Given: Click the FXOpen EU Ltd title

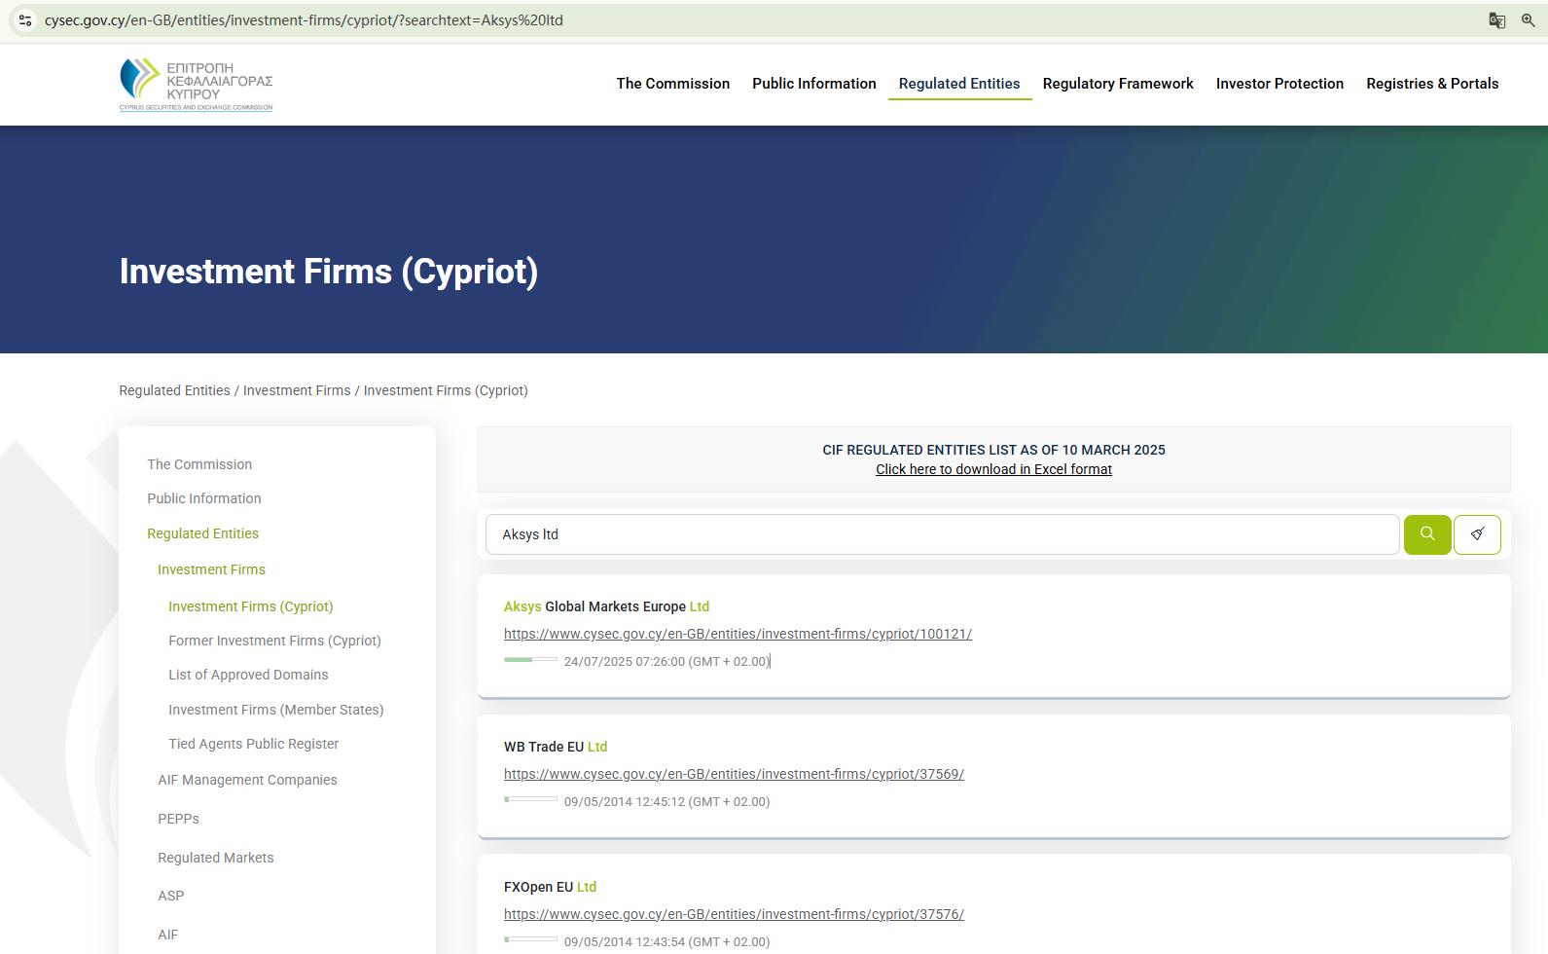Looking at the screenshot, I should [550, 887].
